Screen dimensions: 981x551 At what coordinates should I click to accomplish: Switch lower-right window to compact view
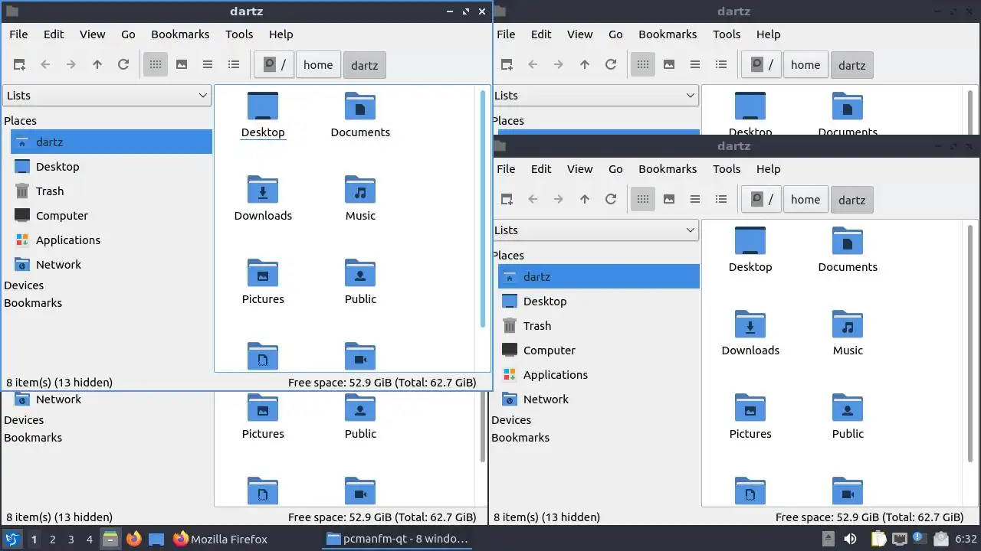[x=695, y=200]
